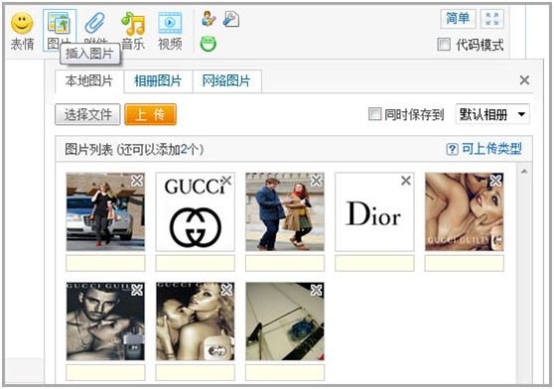The image size is (554, 389).
Task: Remove the walking couple photo
Action: (317, 181)
